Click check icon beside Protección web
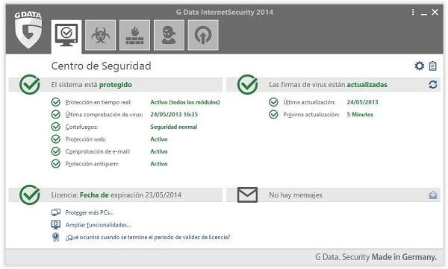448x269 pixels. [56, 139]
